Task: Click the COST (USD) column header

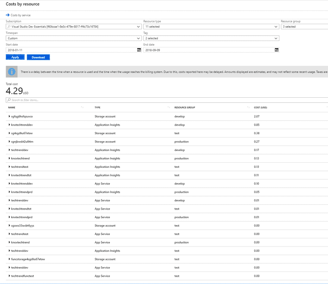Action: [x=260, y=108]
